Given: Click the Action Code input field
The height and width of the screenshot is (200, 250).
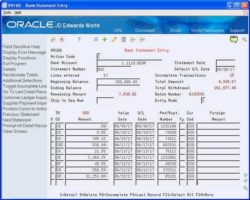Looking at the screenshot, I should (x=99, y=57).
